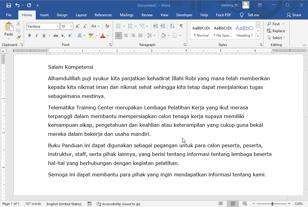Click the Replace button
This screenshot has width=308, height=207.
pyautogui.click(x=276, y=31)
